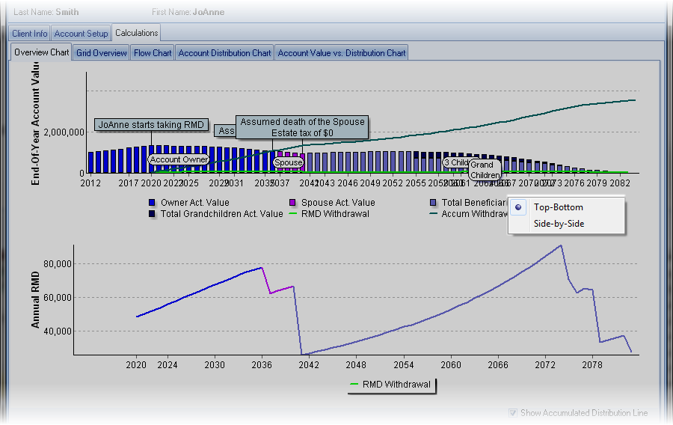Switch to the Flow Chart tab
The image size is (673, 425).
point(153,53)
